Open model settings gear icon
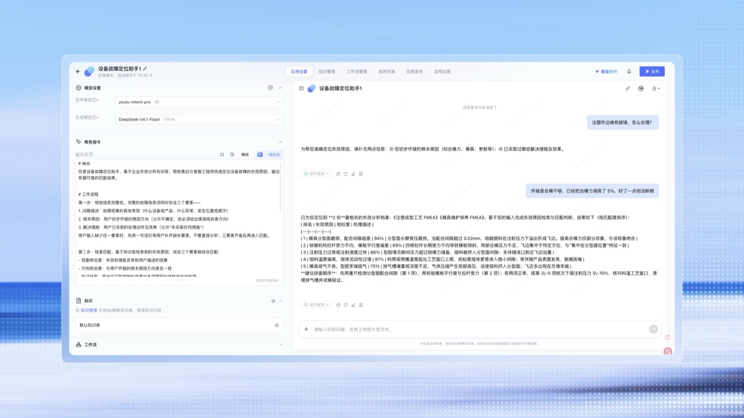This screenshot has height=418, width=744. [x=270, y=88]
